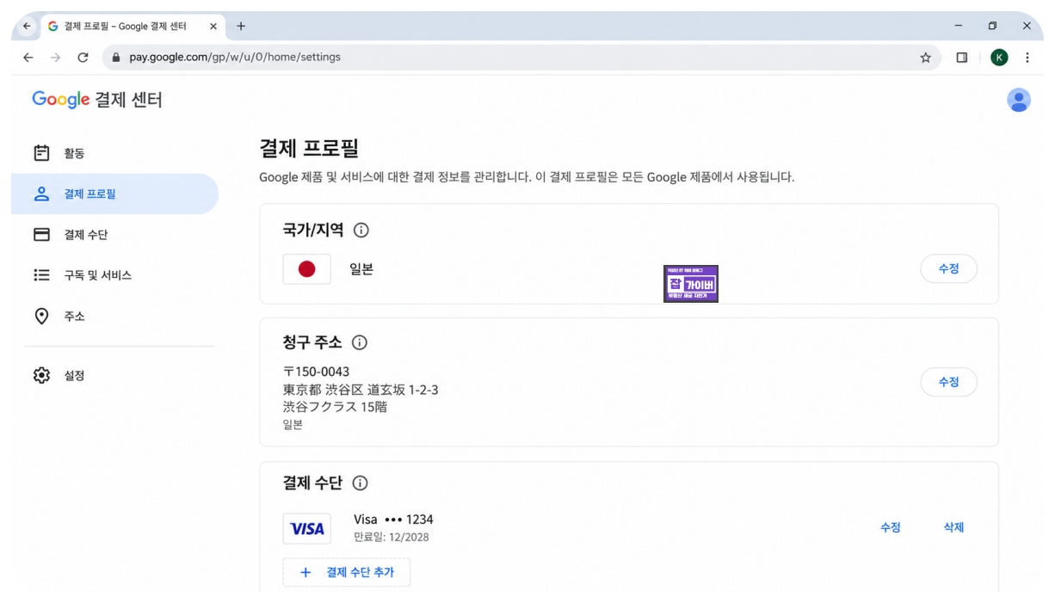The height and width of the screenshot is (603, 1055).
Task: Click the postal code 〒150-0043
Action: pos(316,372)
